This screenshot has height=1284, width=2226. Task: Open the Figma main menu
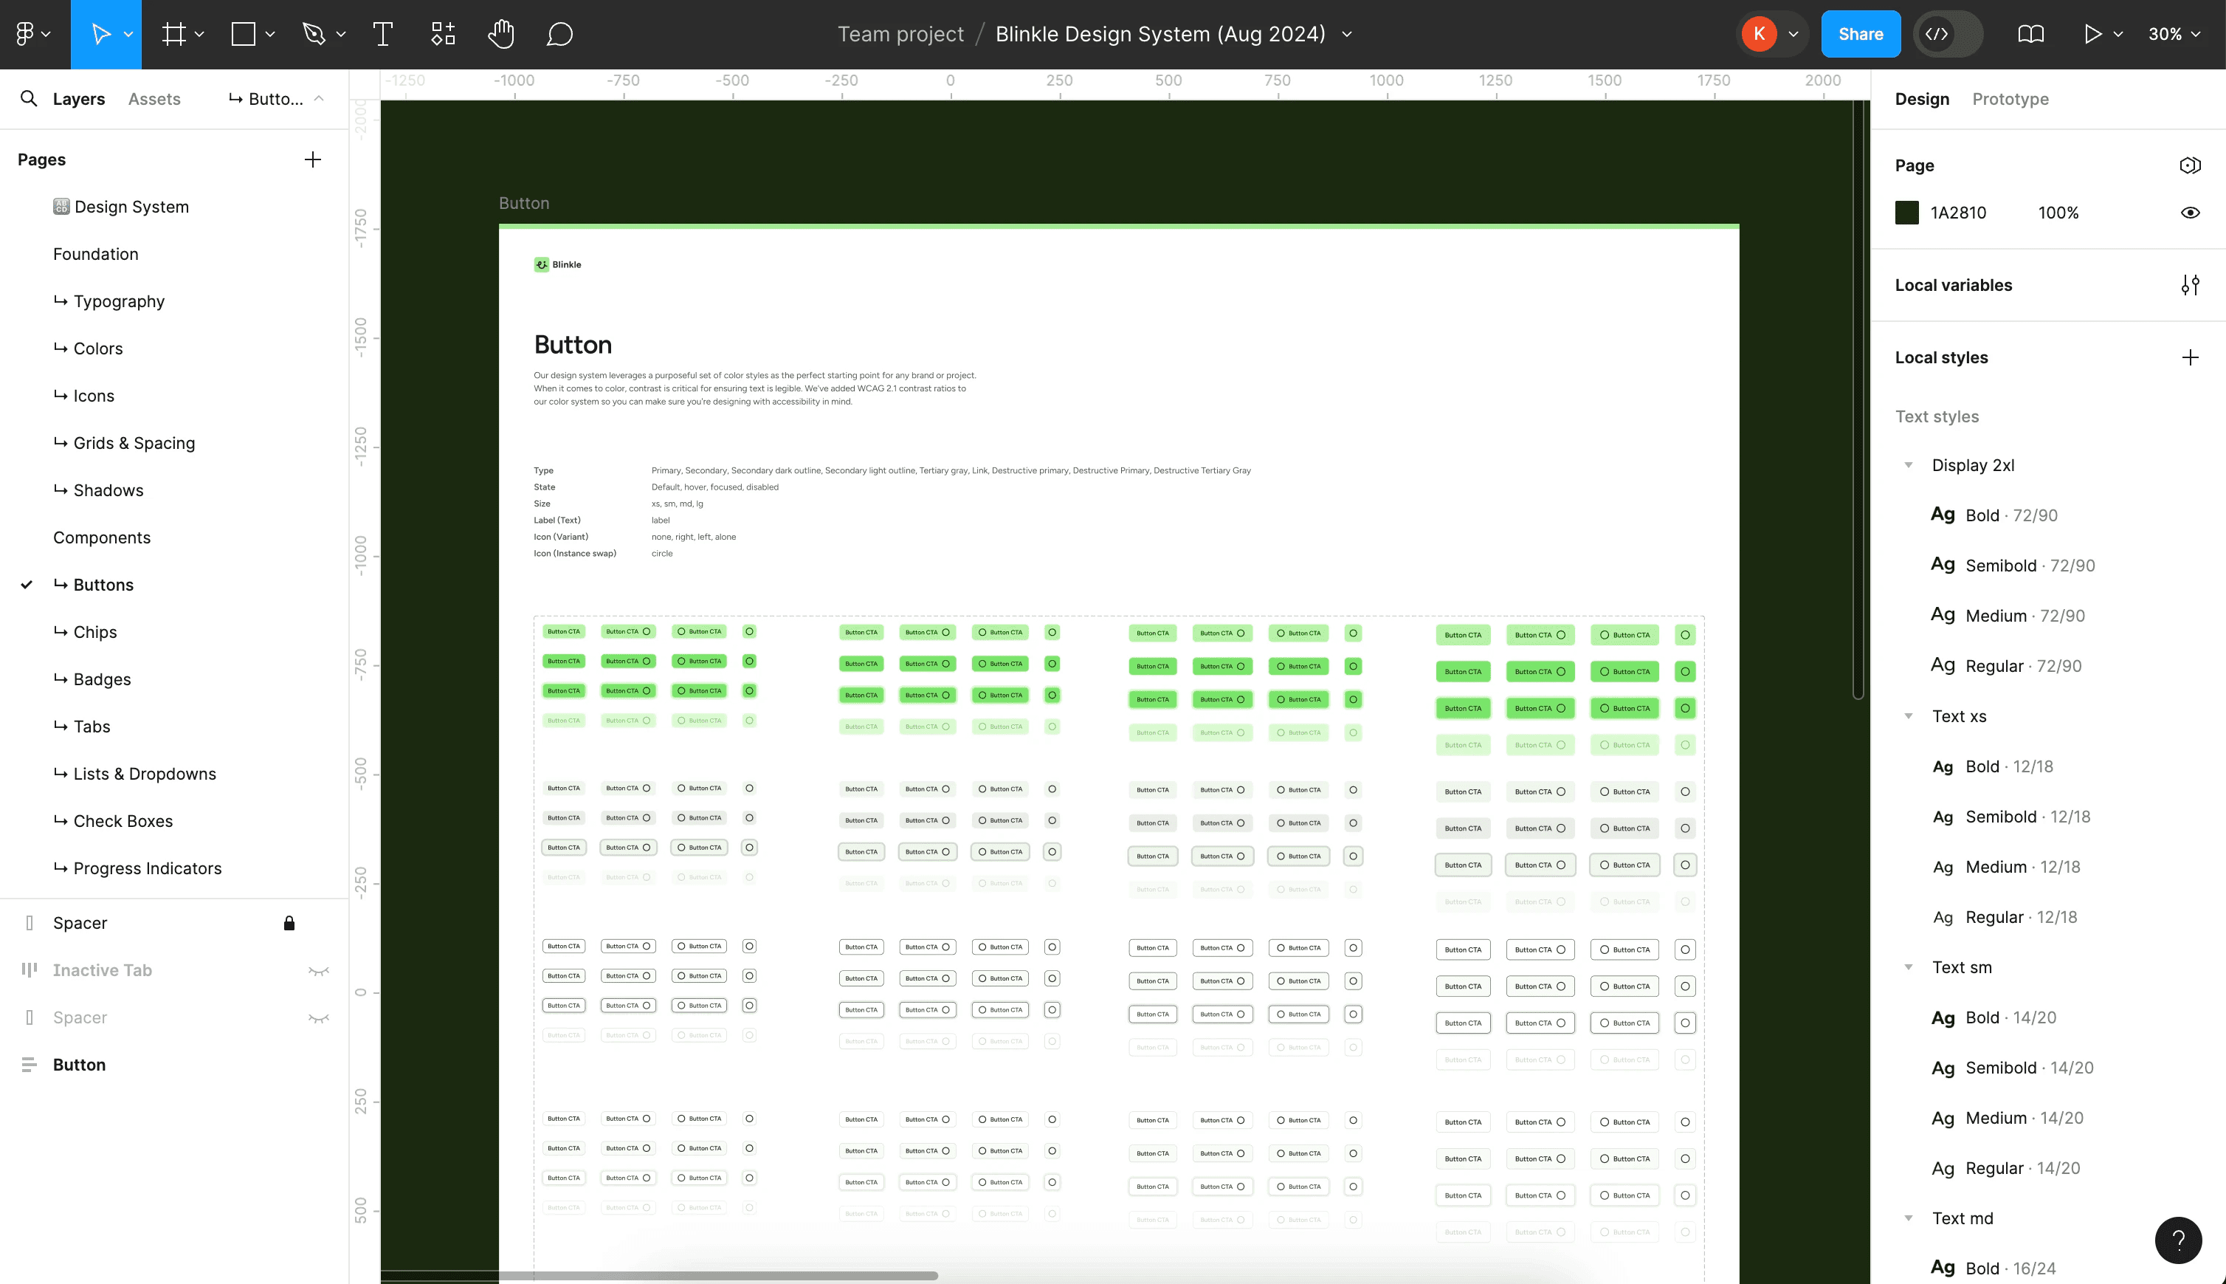point(32,35)
